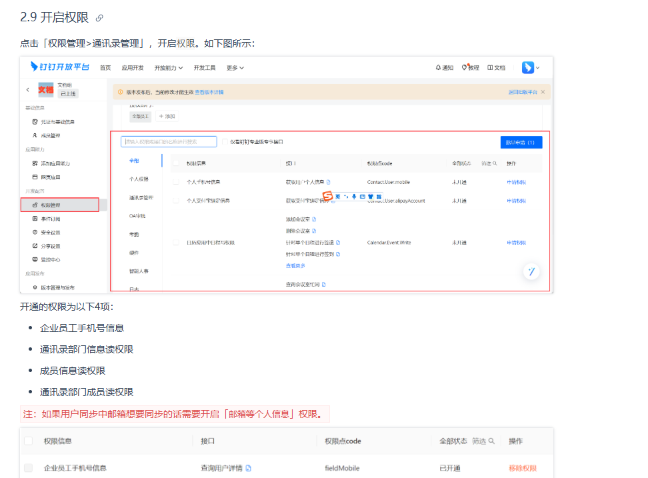Viewport: 648px width, 478px height.
Task: Expand the 开放能力 dropdown menu
Action: click(x=169, y=68)
